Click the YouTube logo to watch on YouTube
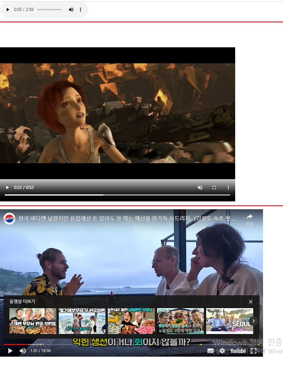Screen dimensions: 283x368 (x=238, y=351)
